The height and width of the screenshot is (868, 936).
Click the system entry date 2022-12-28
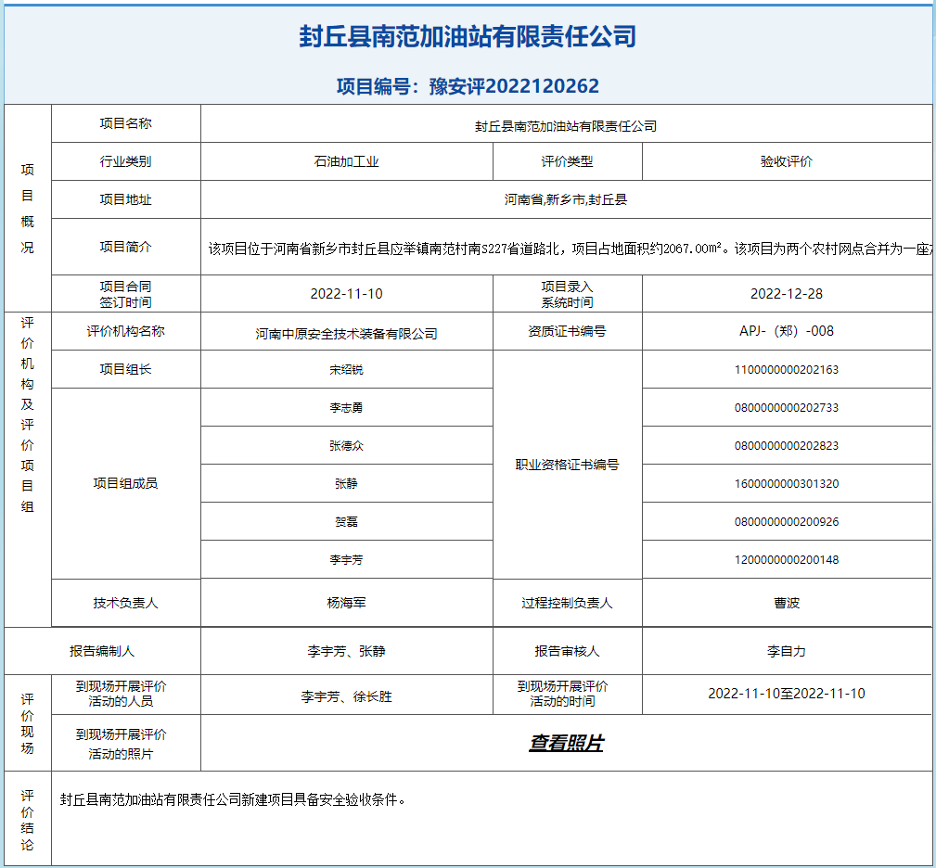(x=786, y=294)
